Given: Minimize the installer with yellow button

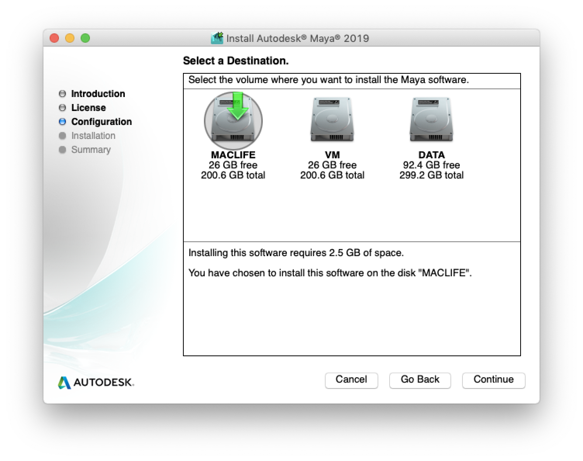Looking at the screenshot, I should click(70, 38).
